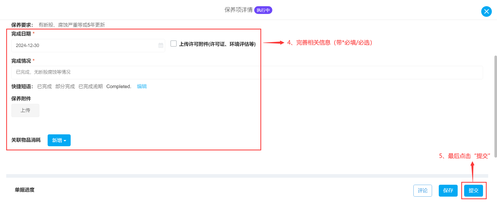The height and width of the screenshot is (224, 497).
Task: Select the 单据进度 section heading
Action: (x=25, y=190)
